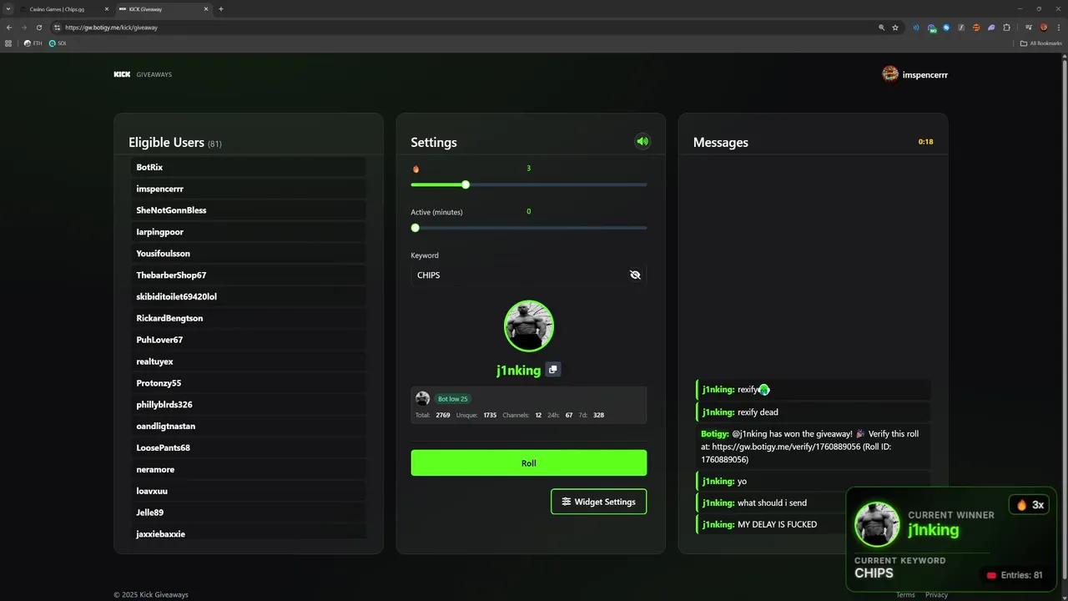
Task: Copy the winner name j1nking
Action: (552, 370)
